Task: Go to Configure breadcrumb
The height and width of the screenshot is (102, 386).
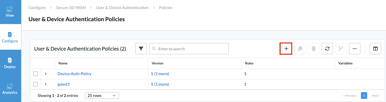Action: [37, 8]
